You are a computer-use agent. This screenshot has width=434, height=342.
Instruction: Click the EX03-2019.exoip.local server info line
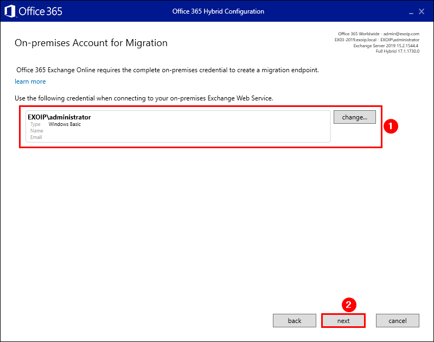tap(376, 40)
